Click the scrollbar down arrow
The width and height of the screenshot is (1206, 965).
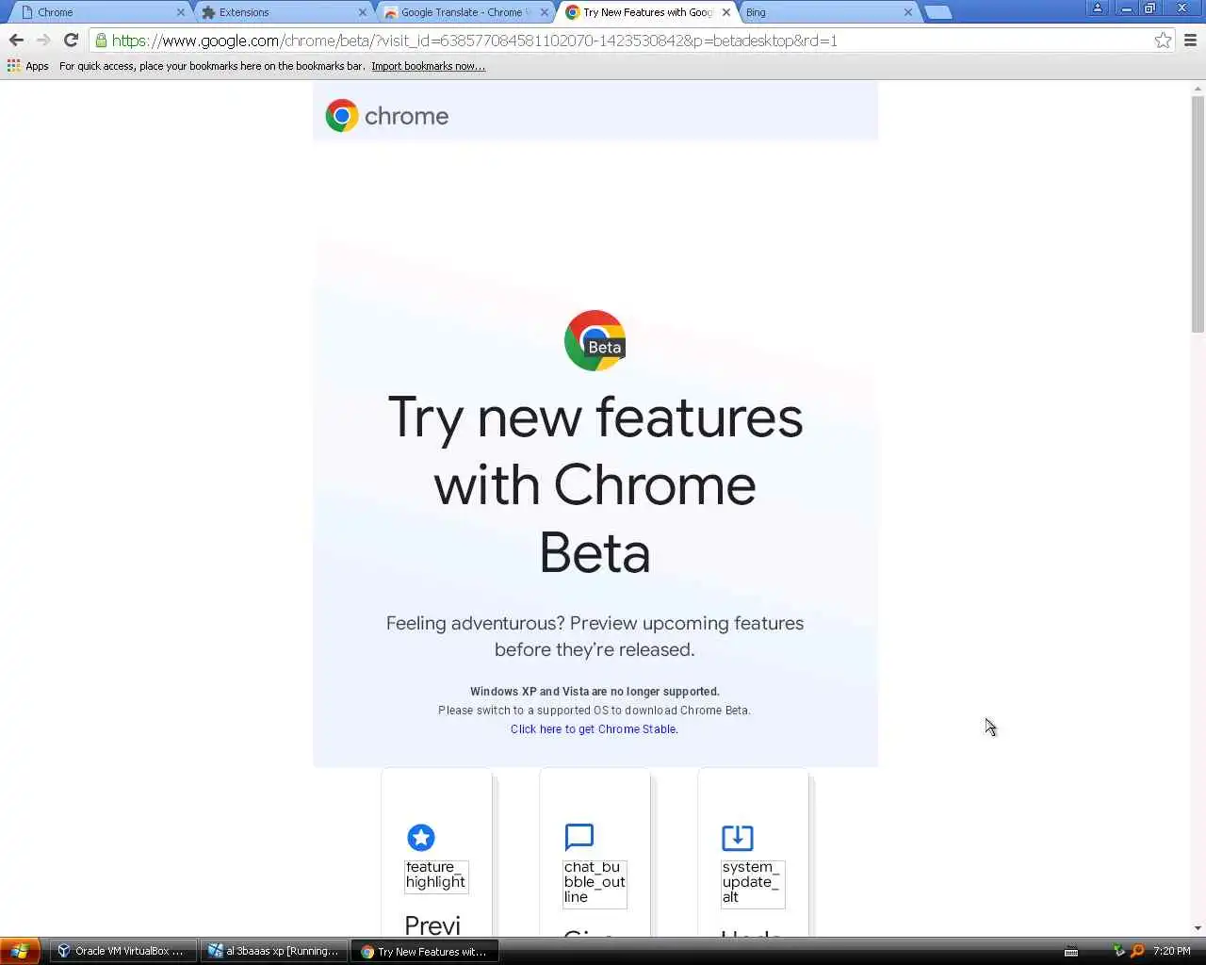tap(1198, 929)
